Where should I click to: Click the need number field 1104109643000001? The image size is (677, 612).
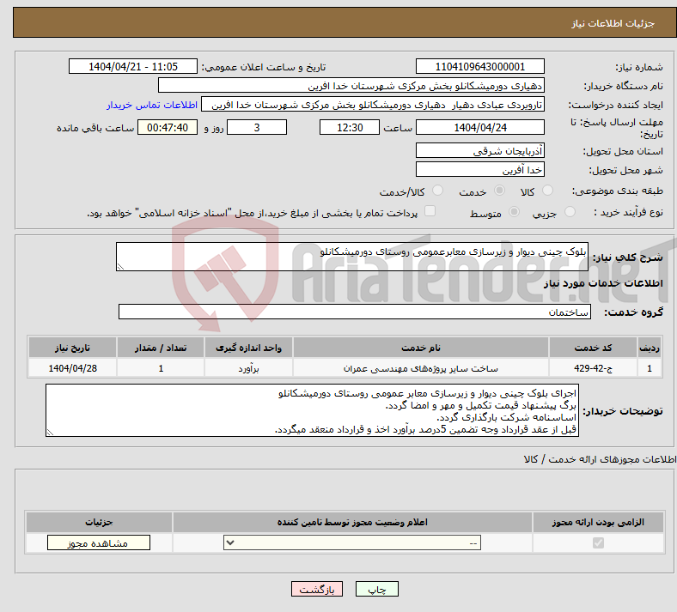480,66
